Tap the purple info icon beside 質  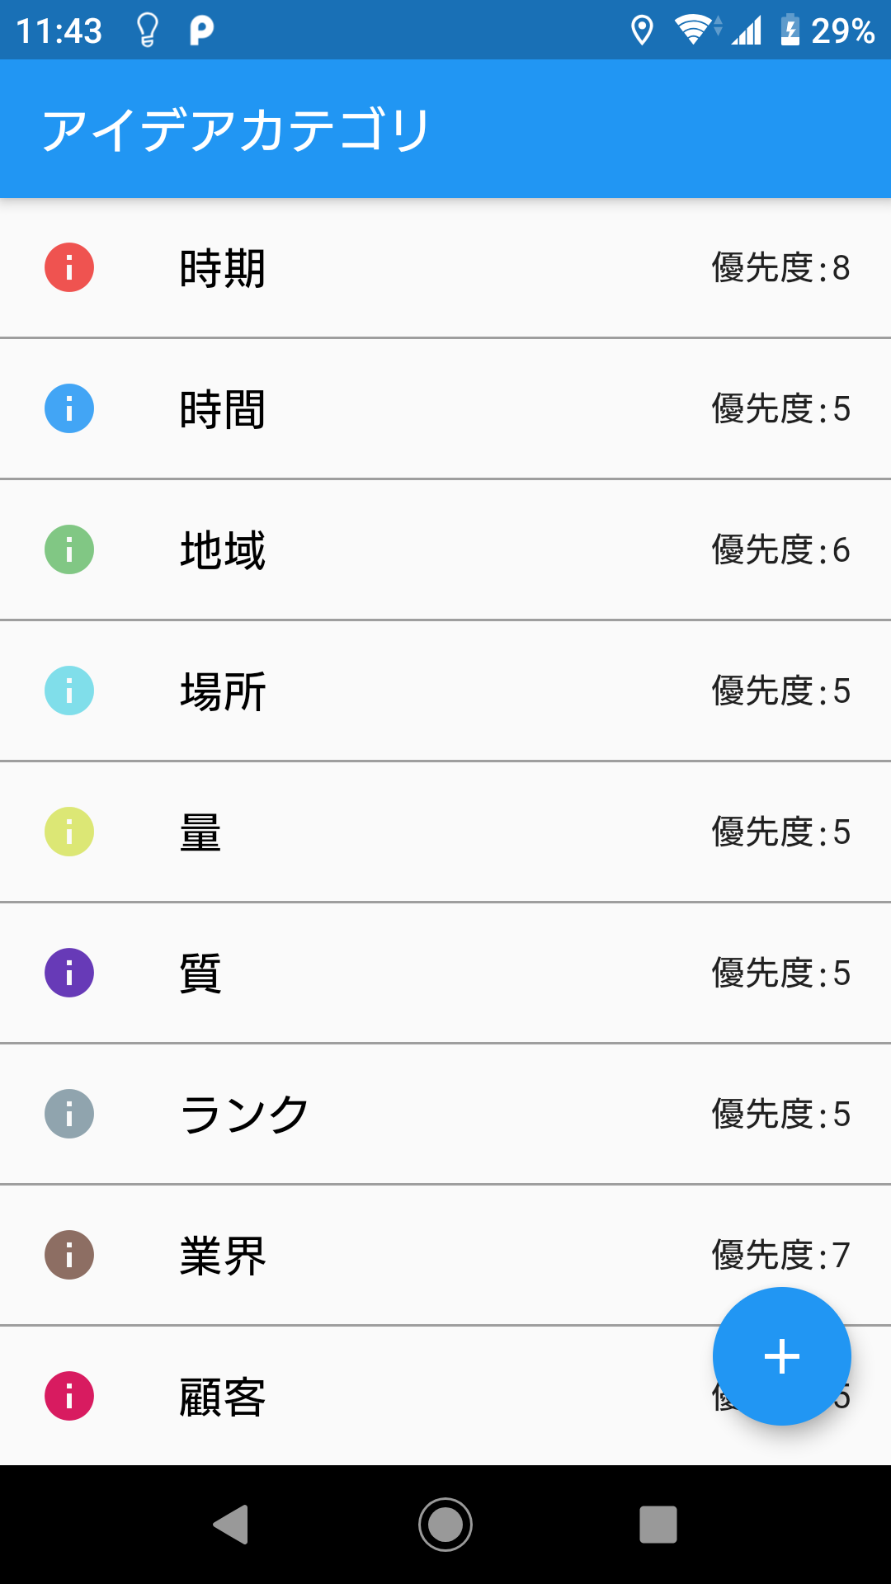pos(69,973)
